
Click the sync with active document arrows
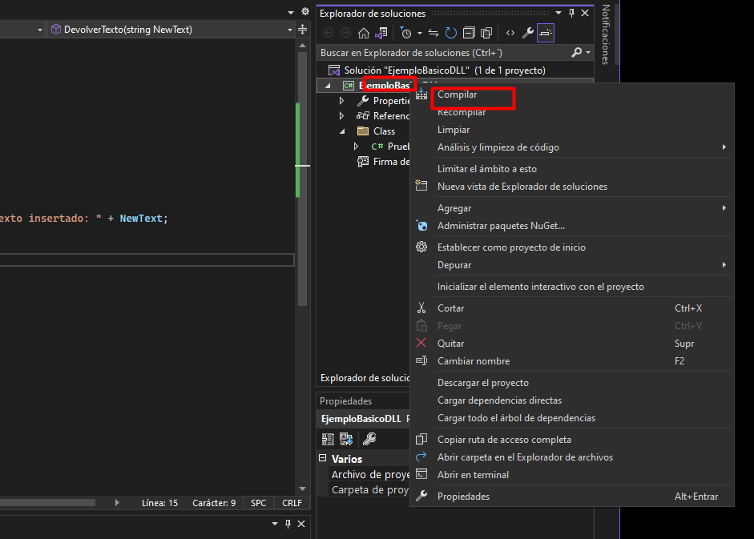(433, 33)
